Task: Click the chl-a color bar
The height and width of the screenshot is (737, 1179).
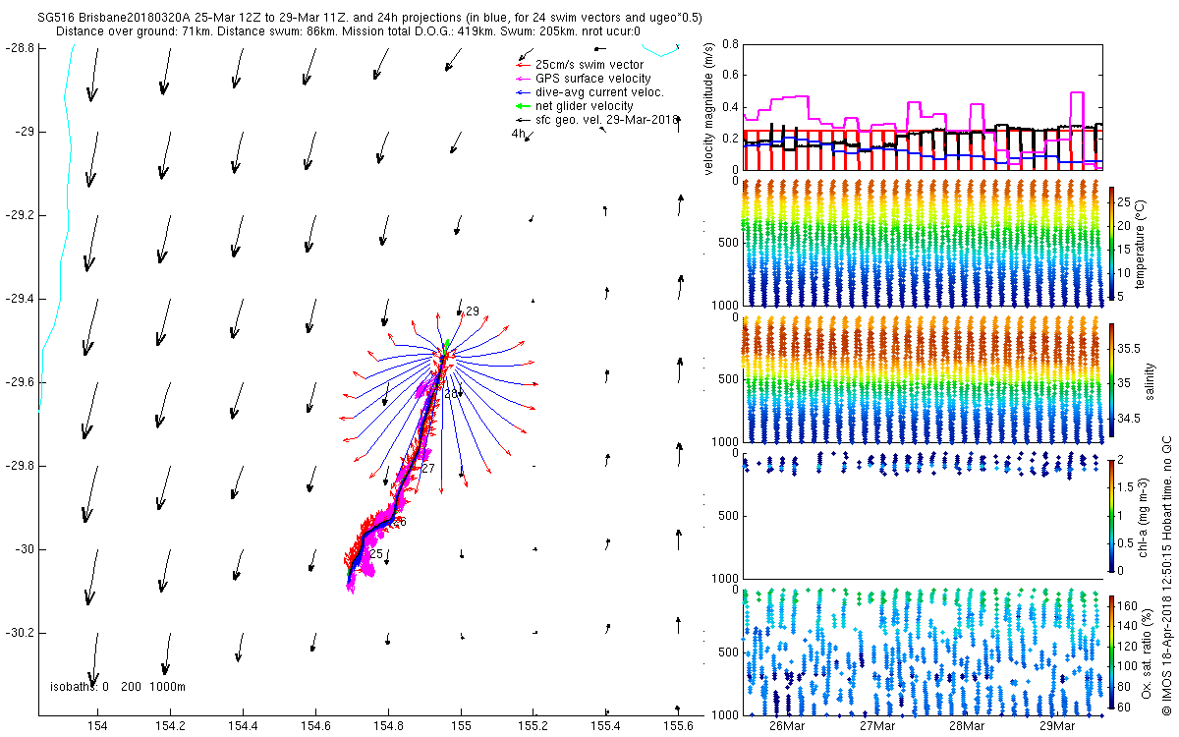Action: [x=1112, y=514]
